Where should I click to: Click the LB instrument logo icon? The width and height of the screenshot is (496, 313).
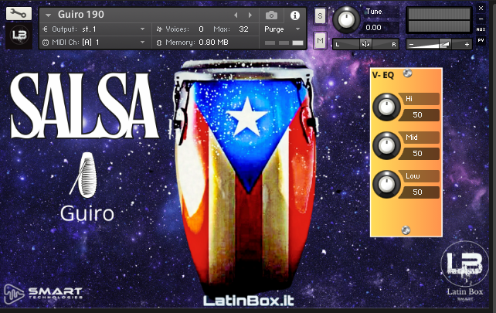point(19,35)
